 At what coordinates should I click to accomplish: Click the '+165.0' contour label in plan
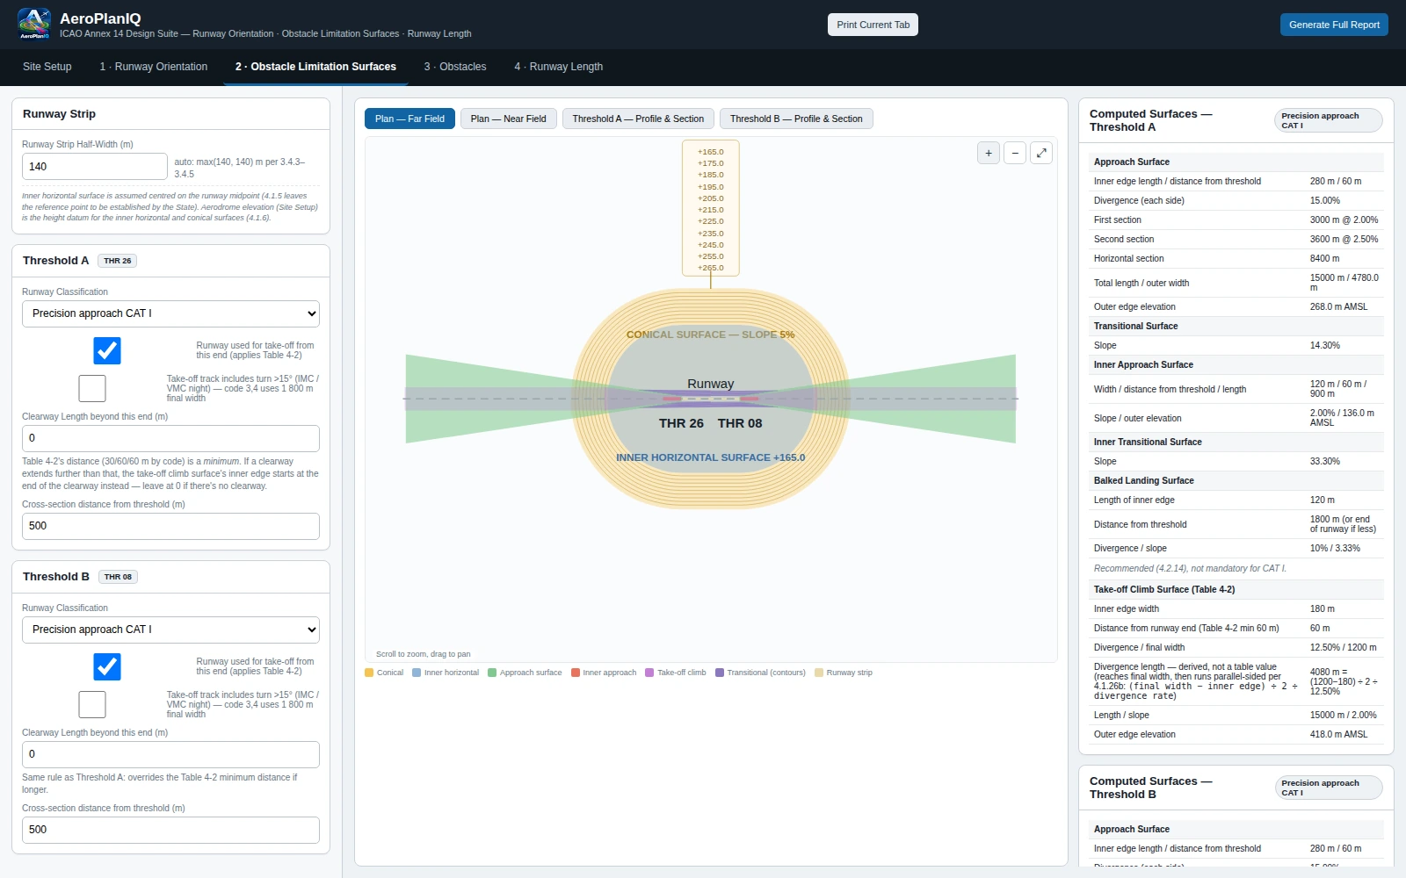pyautogui.click(x=710, y=152)
